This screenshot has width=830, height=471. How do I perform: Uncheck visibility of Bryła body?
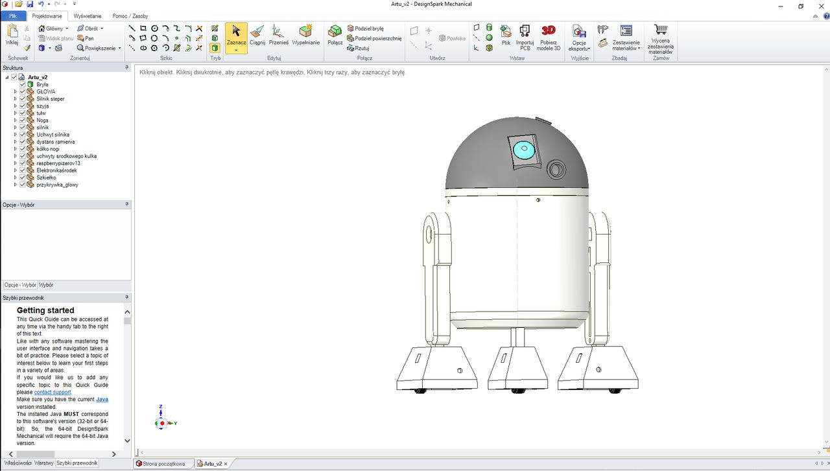23,84
